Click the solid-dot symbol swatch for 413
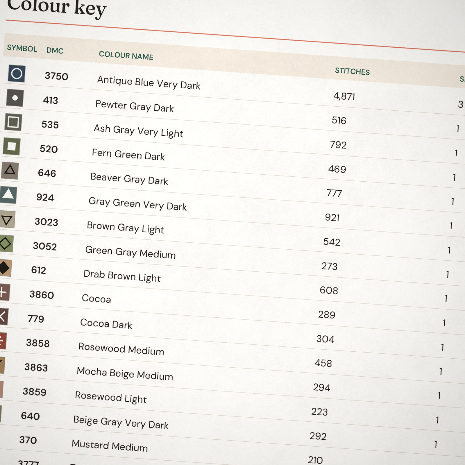This screenshot has width=465, height=465. click(x=15, y=98)
